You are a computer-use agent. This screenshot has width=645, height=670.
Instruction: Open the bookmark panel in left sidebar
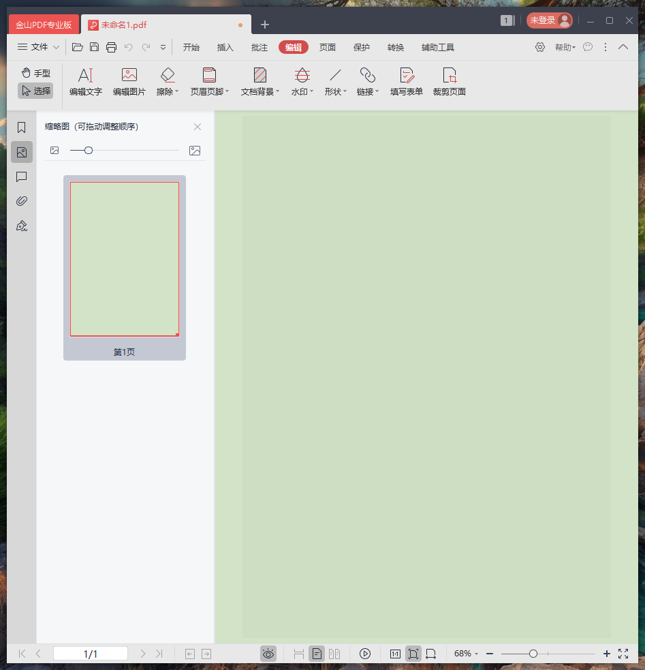[22, 127]
